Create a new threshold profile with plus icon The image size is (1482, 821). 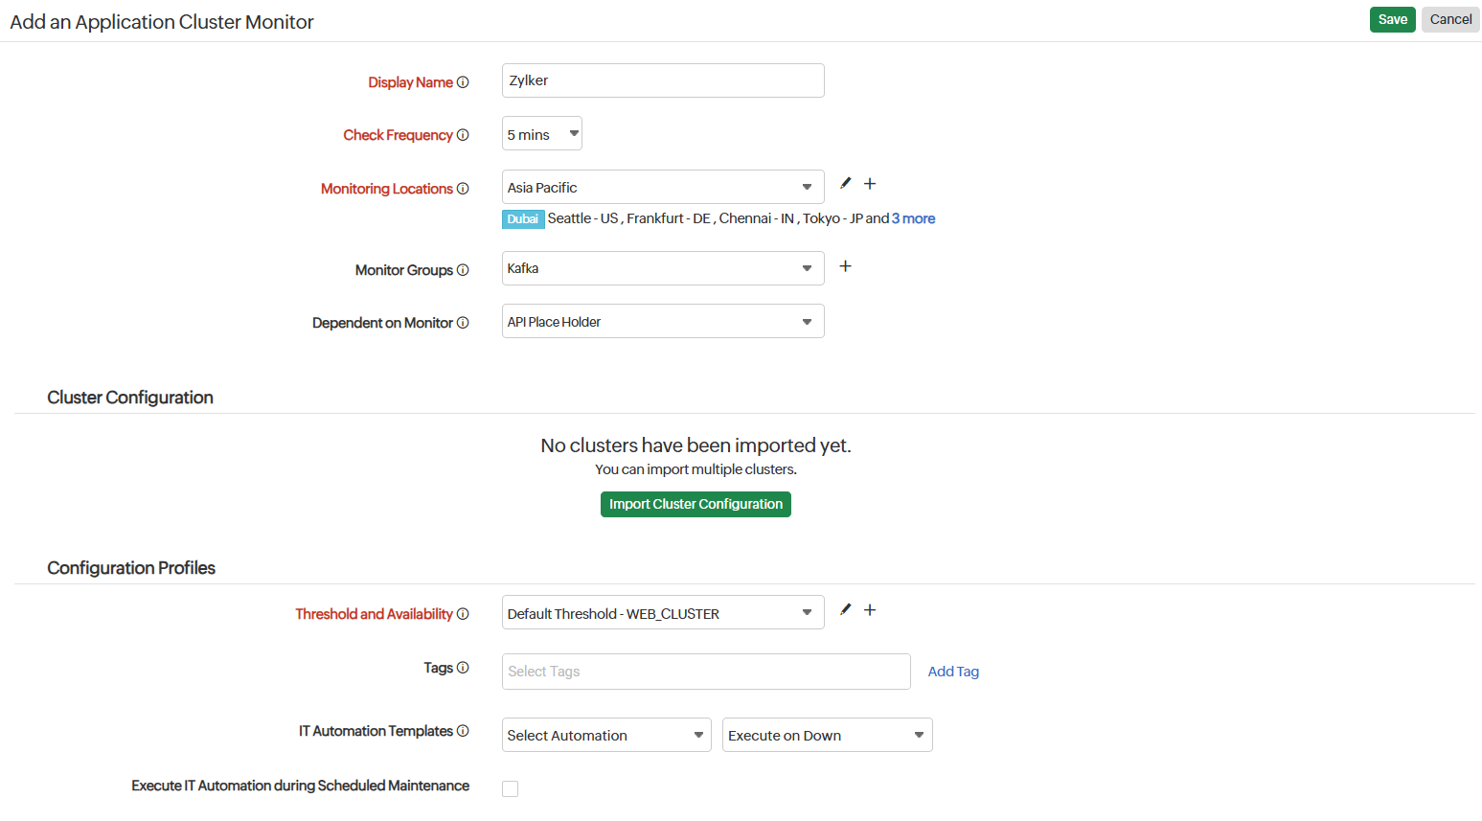(x=869, y=609)
